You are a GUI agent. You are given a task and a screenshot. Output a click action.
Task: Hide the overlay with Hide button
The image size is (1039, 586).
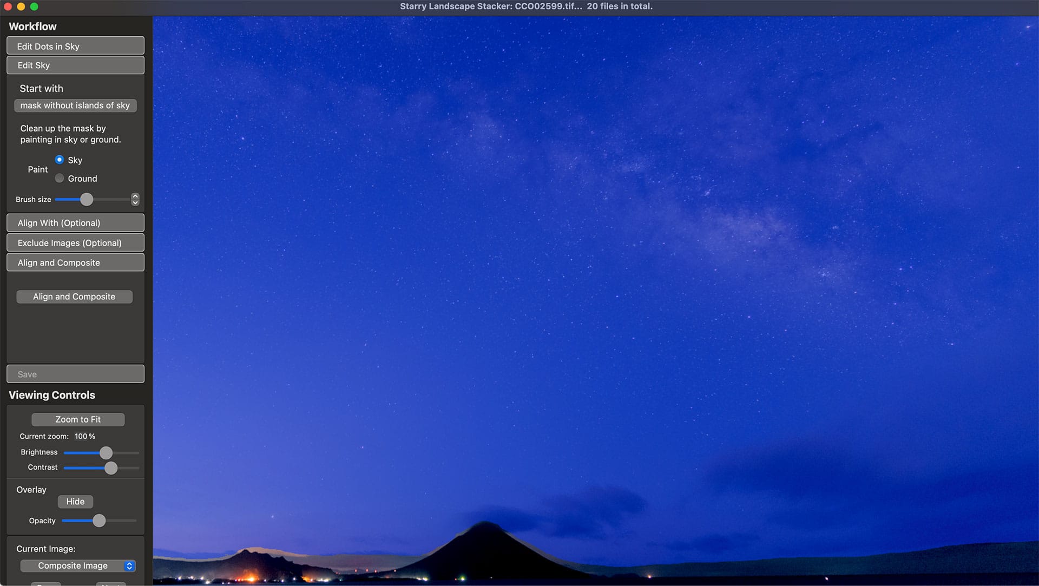tap(75, 502)
